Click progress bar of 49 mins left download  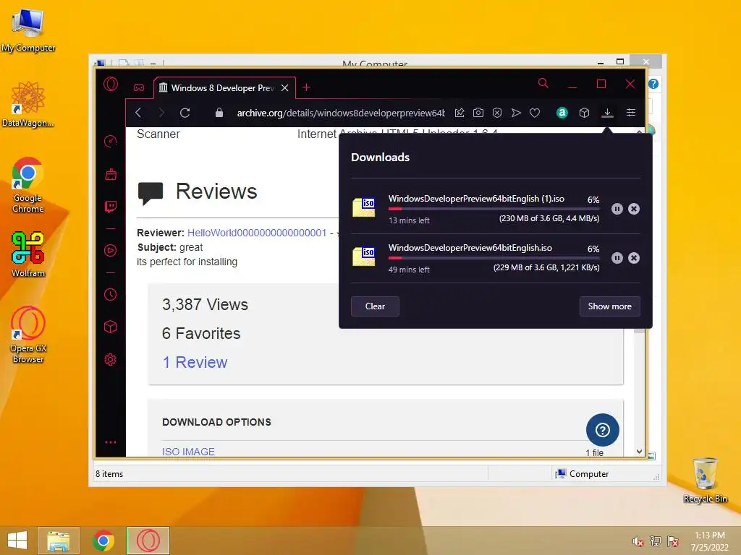(494, 258)
